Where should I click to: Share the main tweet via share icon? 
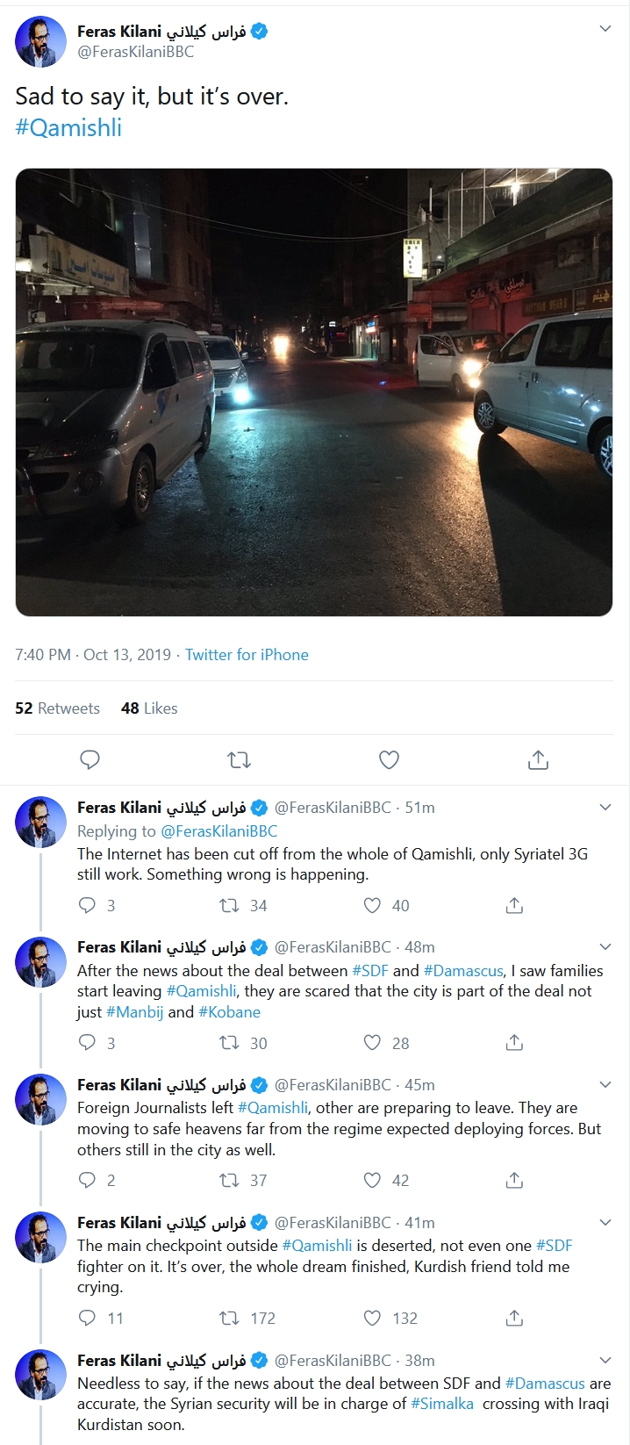pyautogui.click(x=538, y=759)
